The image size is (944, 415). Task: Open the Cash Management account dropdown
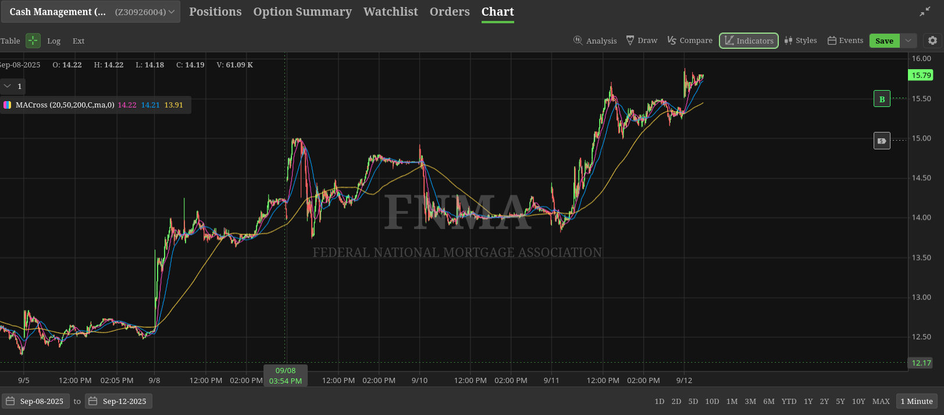click(91, 12)
